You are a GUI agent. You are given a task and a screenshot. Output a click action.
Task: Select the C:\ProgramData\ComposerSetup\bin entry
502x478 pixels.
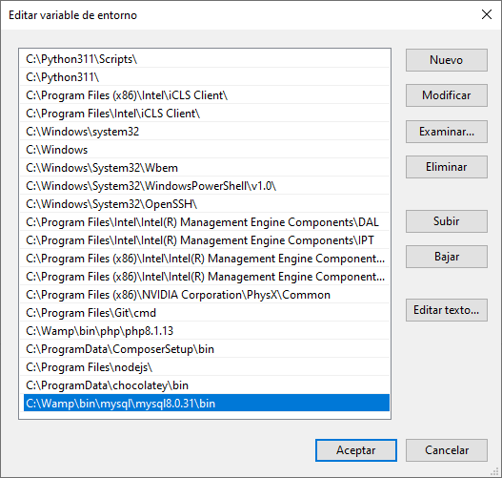[205, 349]
